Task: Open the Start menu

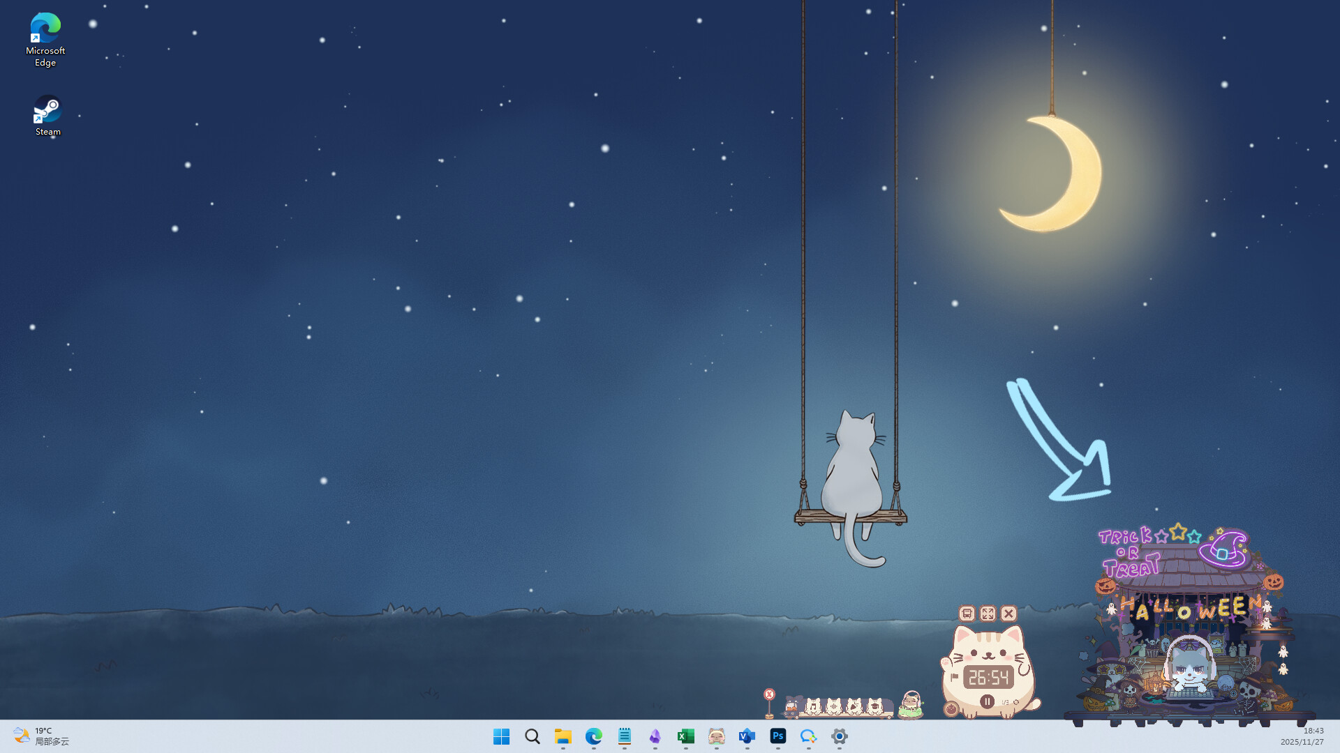Action: click(x=502, y=737)
